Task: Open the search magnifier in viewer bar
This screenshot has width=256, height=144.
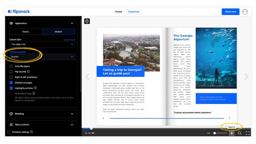Action: 240,133
